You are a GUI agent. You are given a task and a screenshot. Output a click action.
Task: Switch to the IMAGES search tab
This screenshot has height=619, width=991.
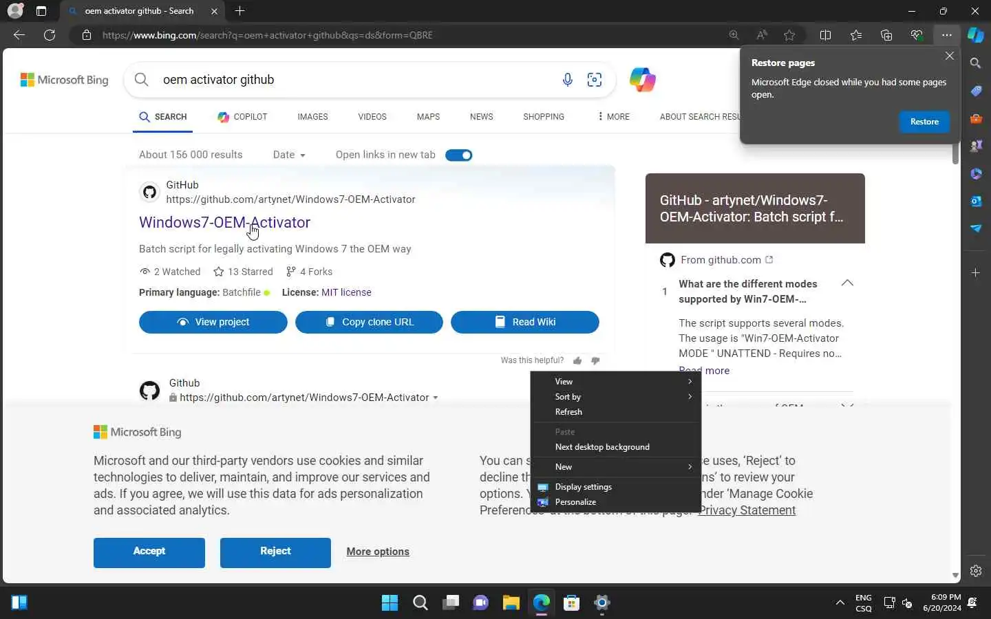[312, 117]
